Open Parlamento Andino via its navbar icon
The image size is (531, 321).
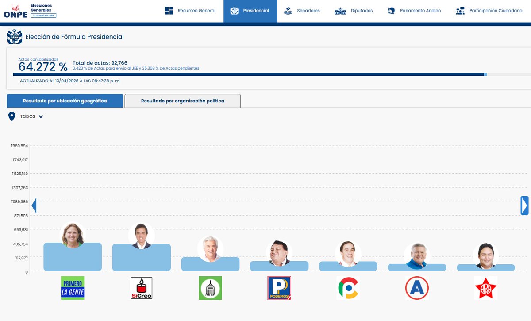[x=390, y=10]
